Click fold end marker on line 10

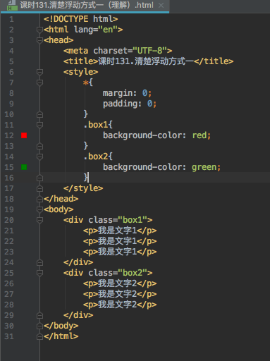pyautogui.click(x=39, y=114)
